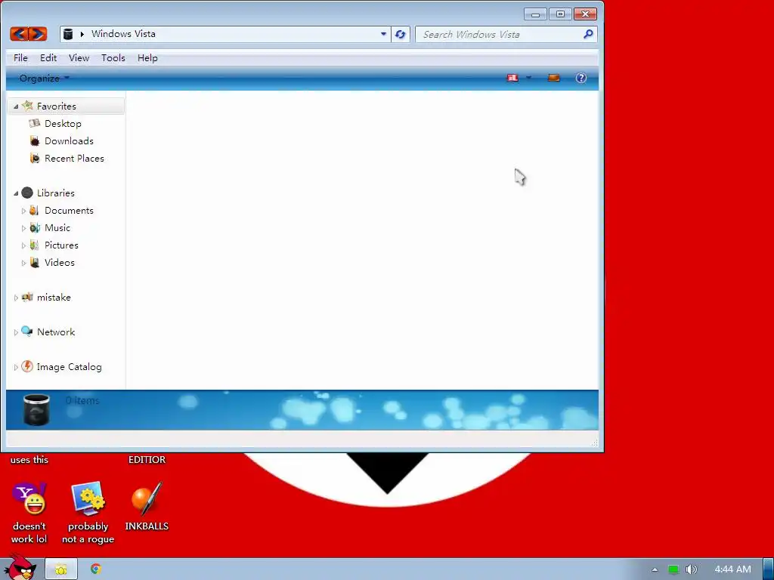
Task: Show hidden tray icons arrow
Action: 655,569
